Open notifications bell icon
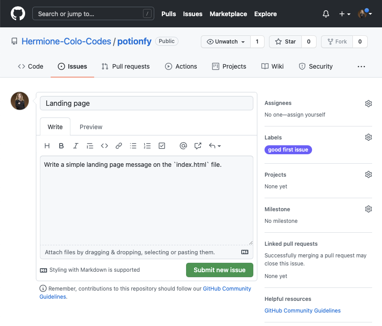The width and height of the screenshot is (382, 326). (x=326, y=14)
